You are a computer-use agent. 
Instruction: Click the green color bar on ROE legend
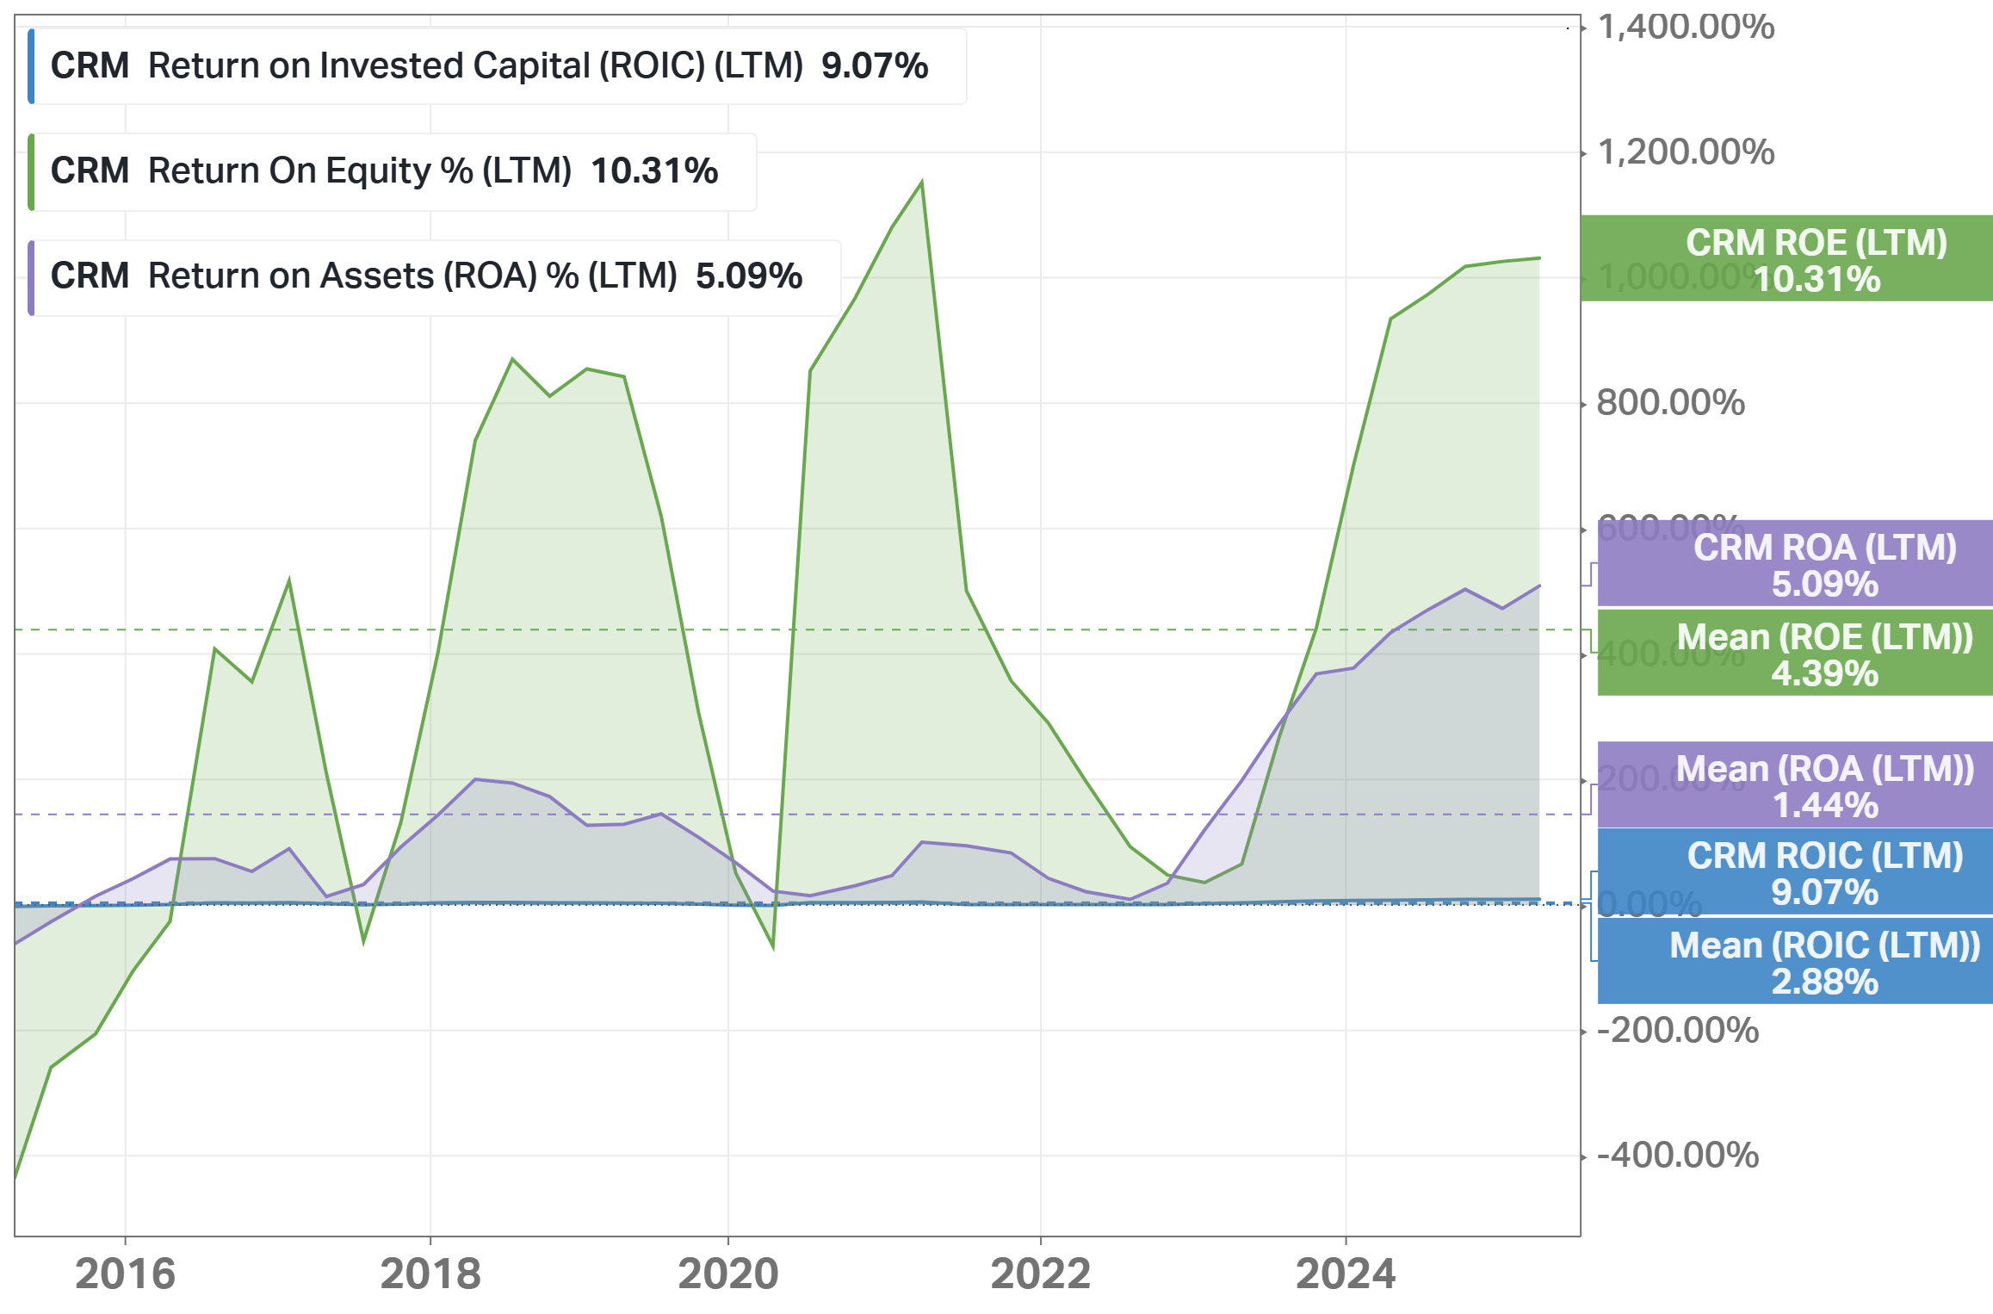pyautogui.click(x=32, y=171)
